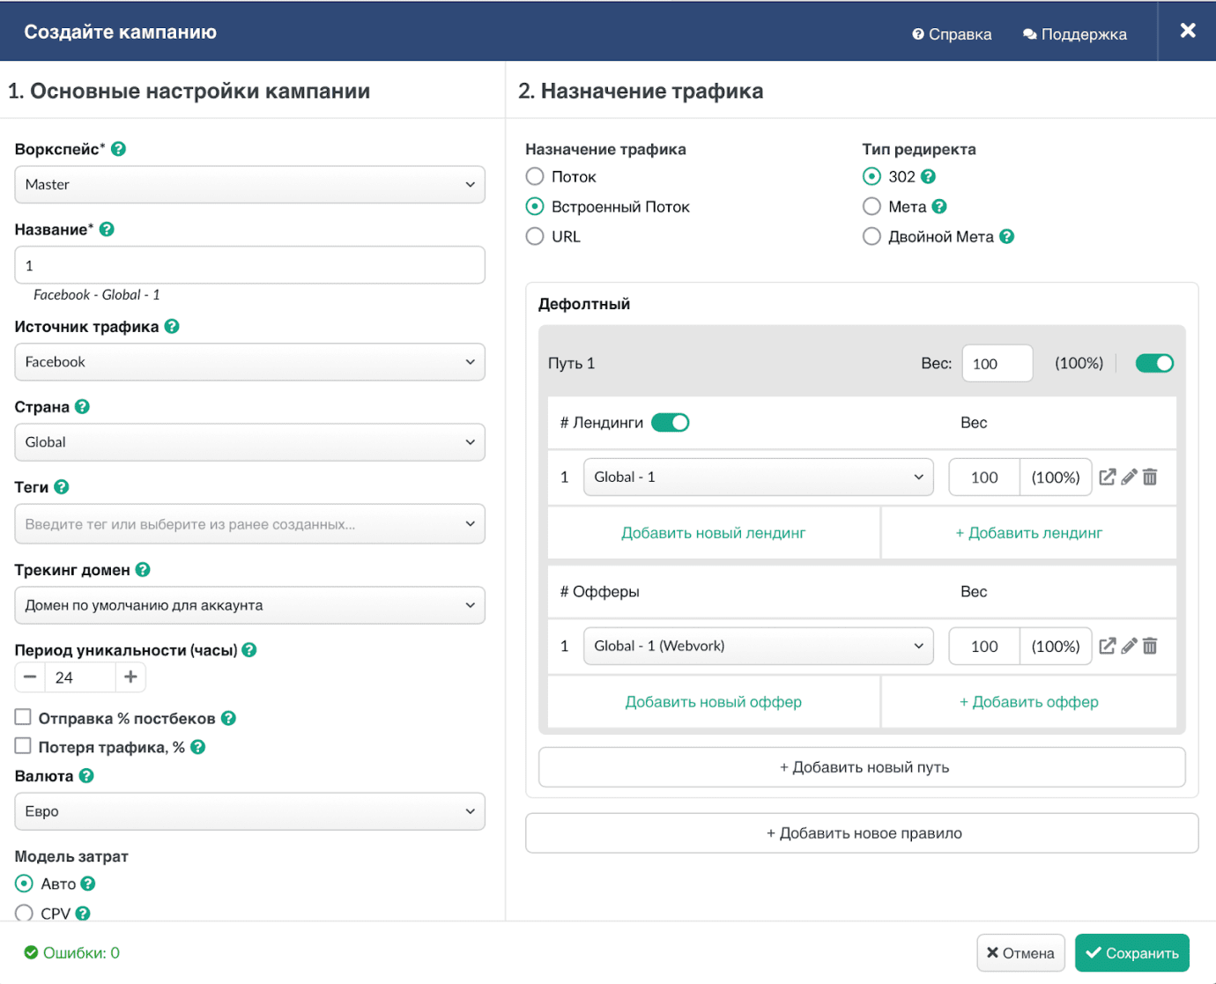
Task: Click Ошибки: 0 status indicator
Action: pos(72,952)
